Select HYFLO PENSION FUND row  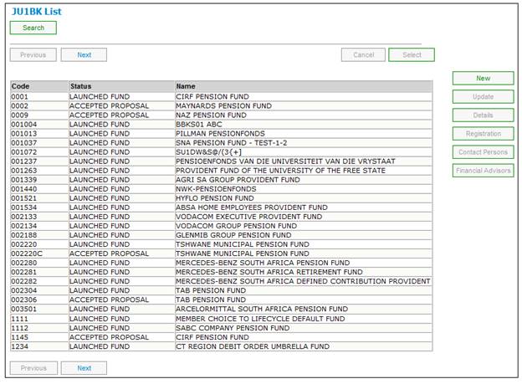tap(222, 198)
